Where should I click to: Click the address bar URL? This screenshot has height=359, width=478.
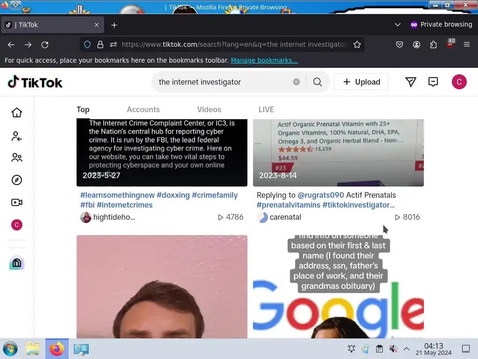pos(234,44)
